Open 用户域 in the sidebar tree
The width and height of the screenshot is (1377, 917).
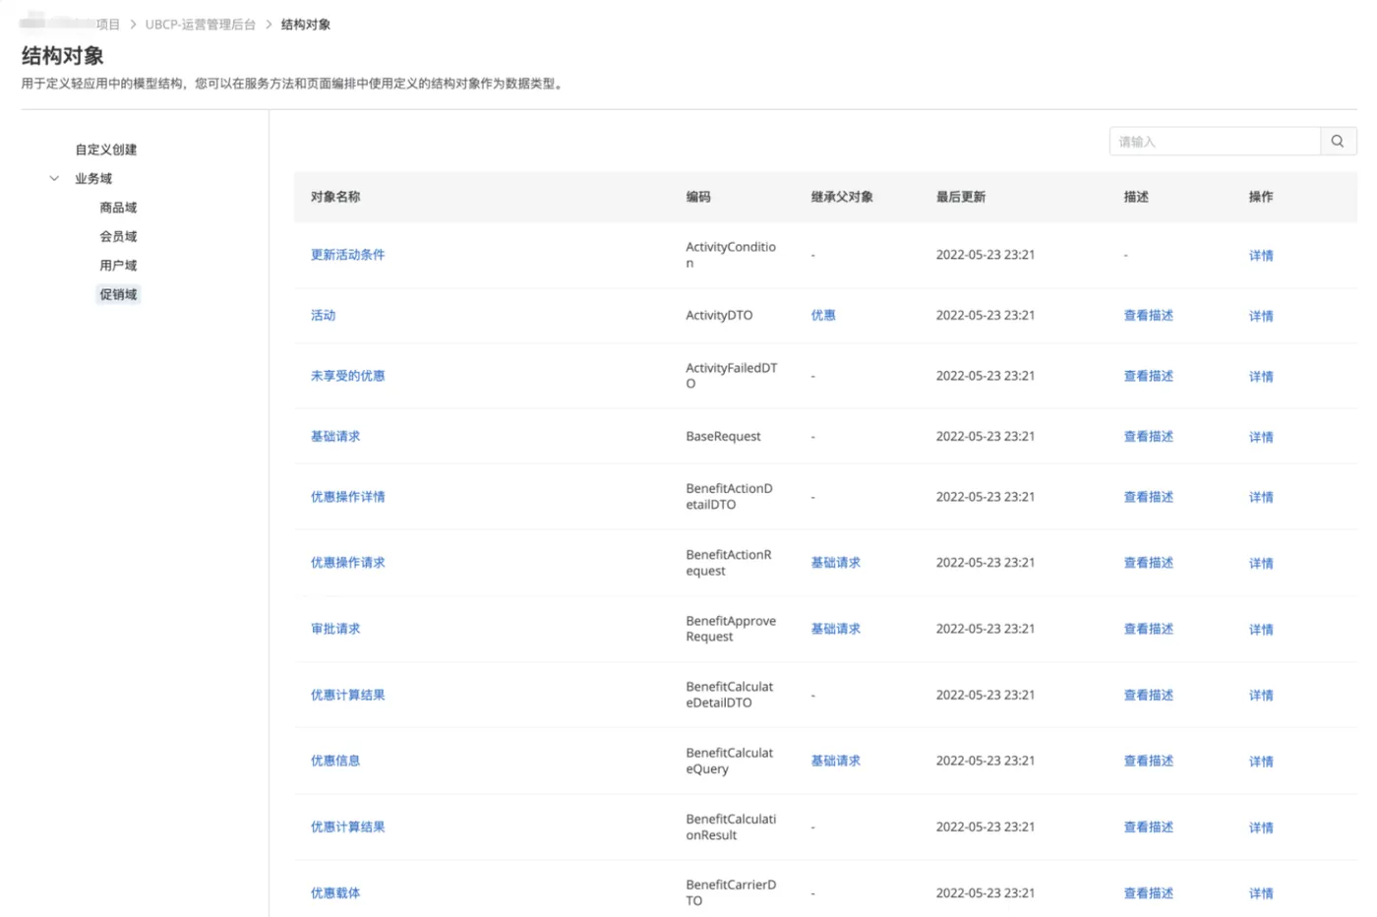118,266
